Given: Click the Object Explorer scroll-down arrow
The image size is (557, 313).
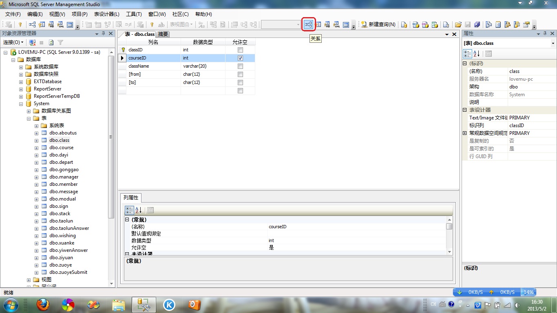Looking at the screenshot, I should pyautogui.click(x=111, y=284).
